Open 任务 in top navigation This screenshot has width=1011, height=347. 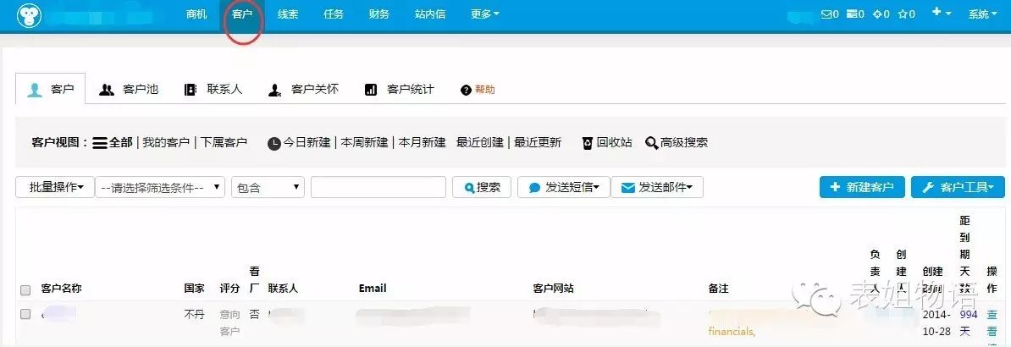(334, 14)
